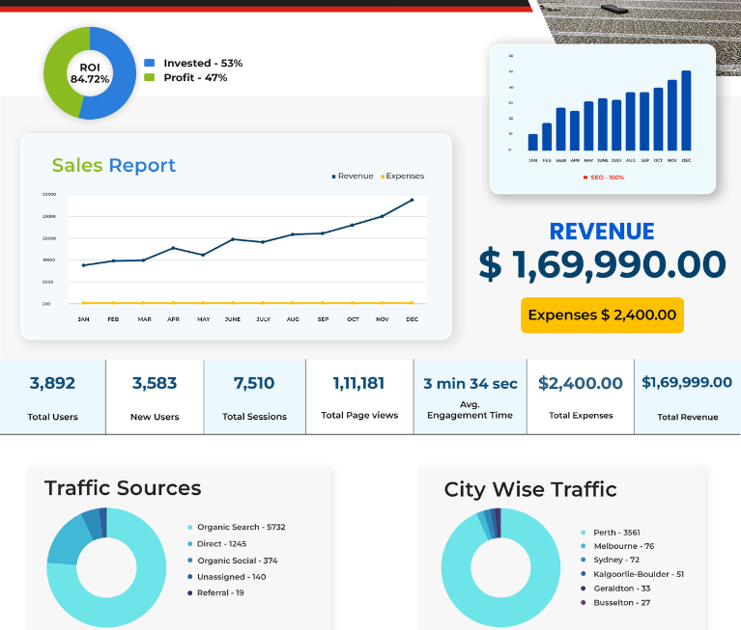Click the blue Invested legend swatch
The image size is (741, 630).
(x=150, y=63)
